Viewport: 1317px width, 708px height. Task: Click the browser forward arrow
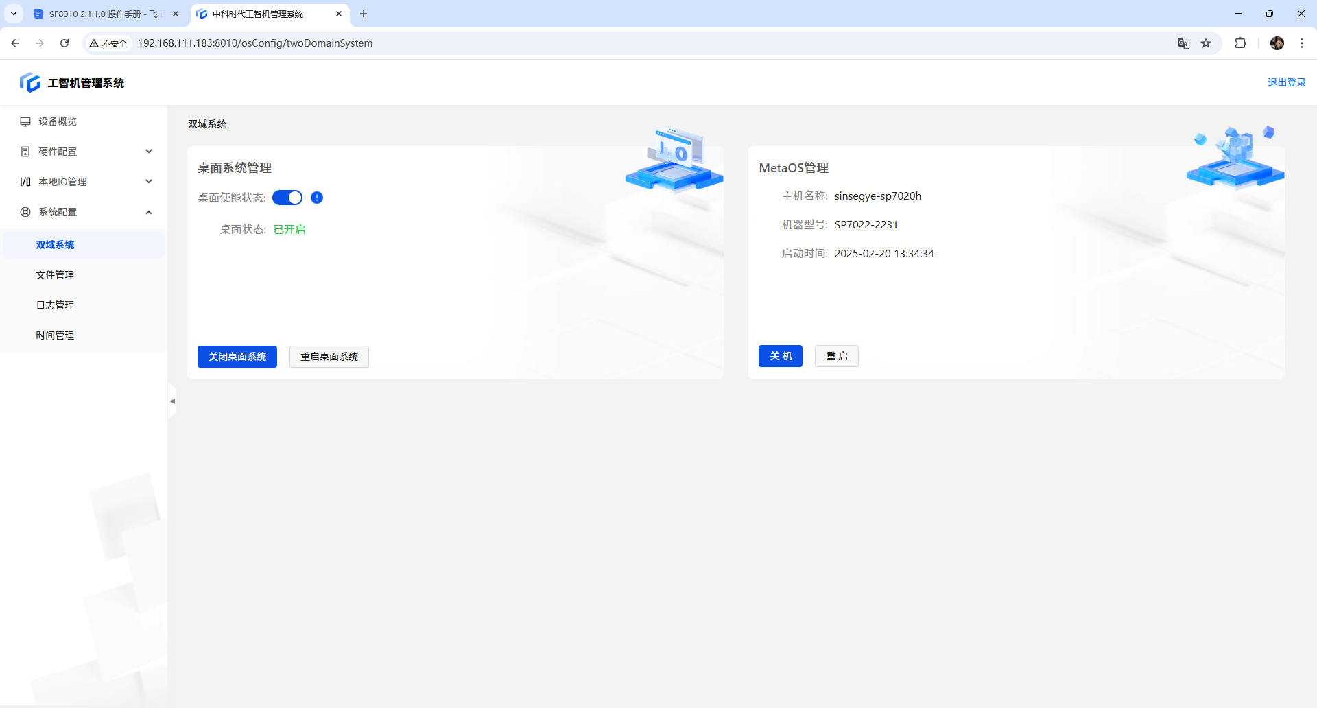click(40, 43)
